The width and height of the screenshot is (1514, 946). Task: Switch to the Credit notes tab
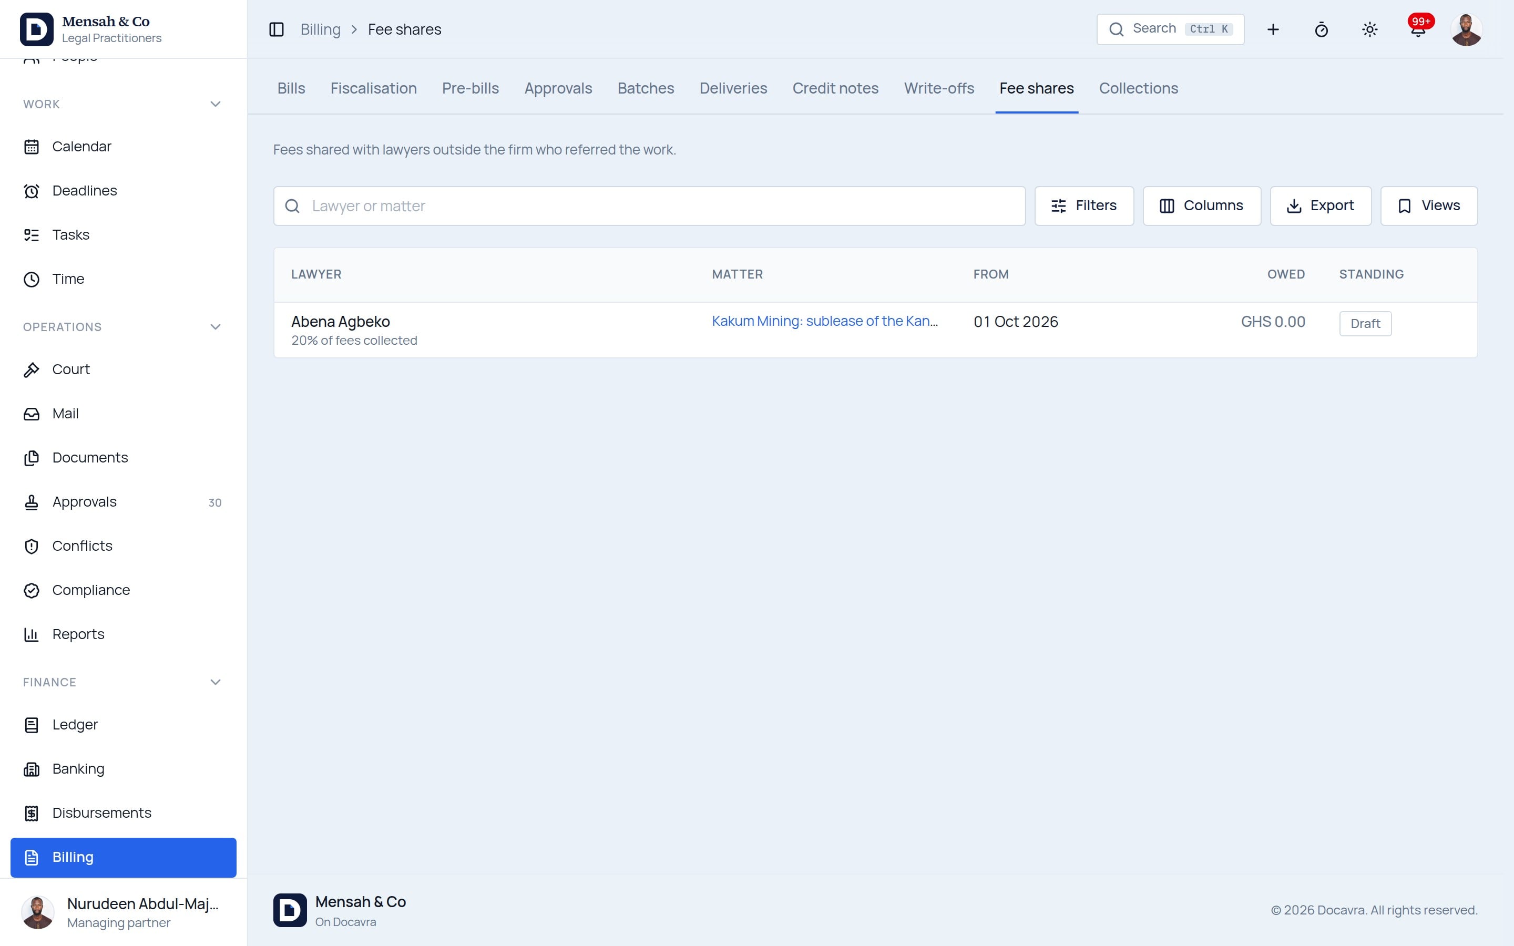pos(835,88)
